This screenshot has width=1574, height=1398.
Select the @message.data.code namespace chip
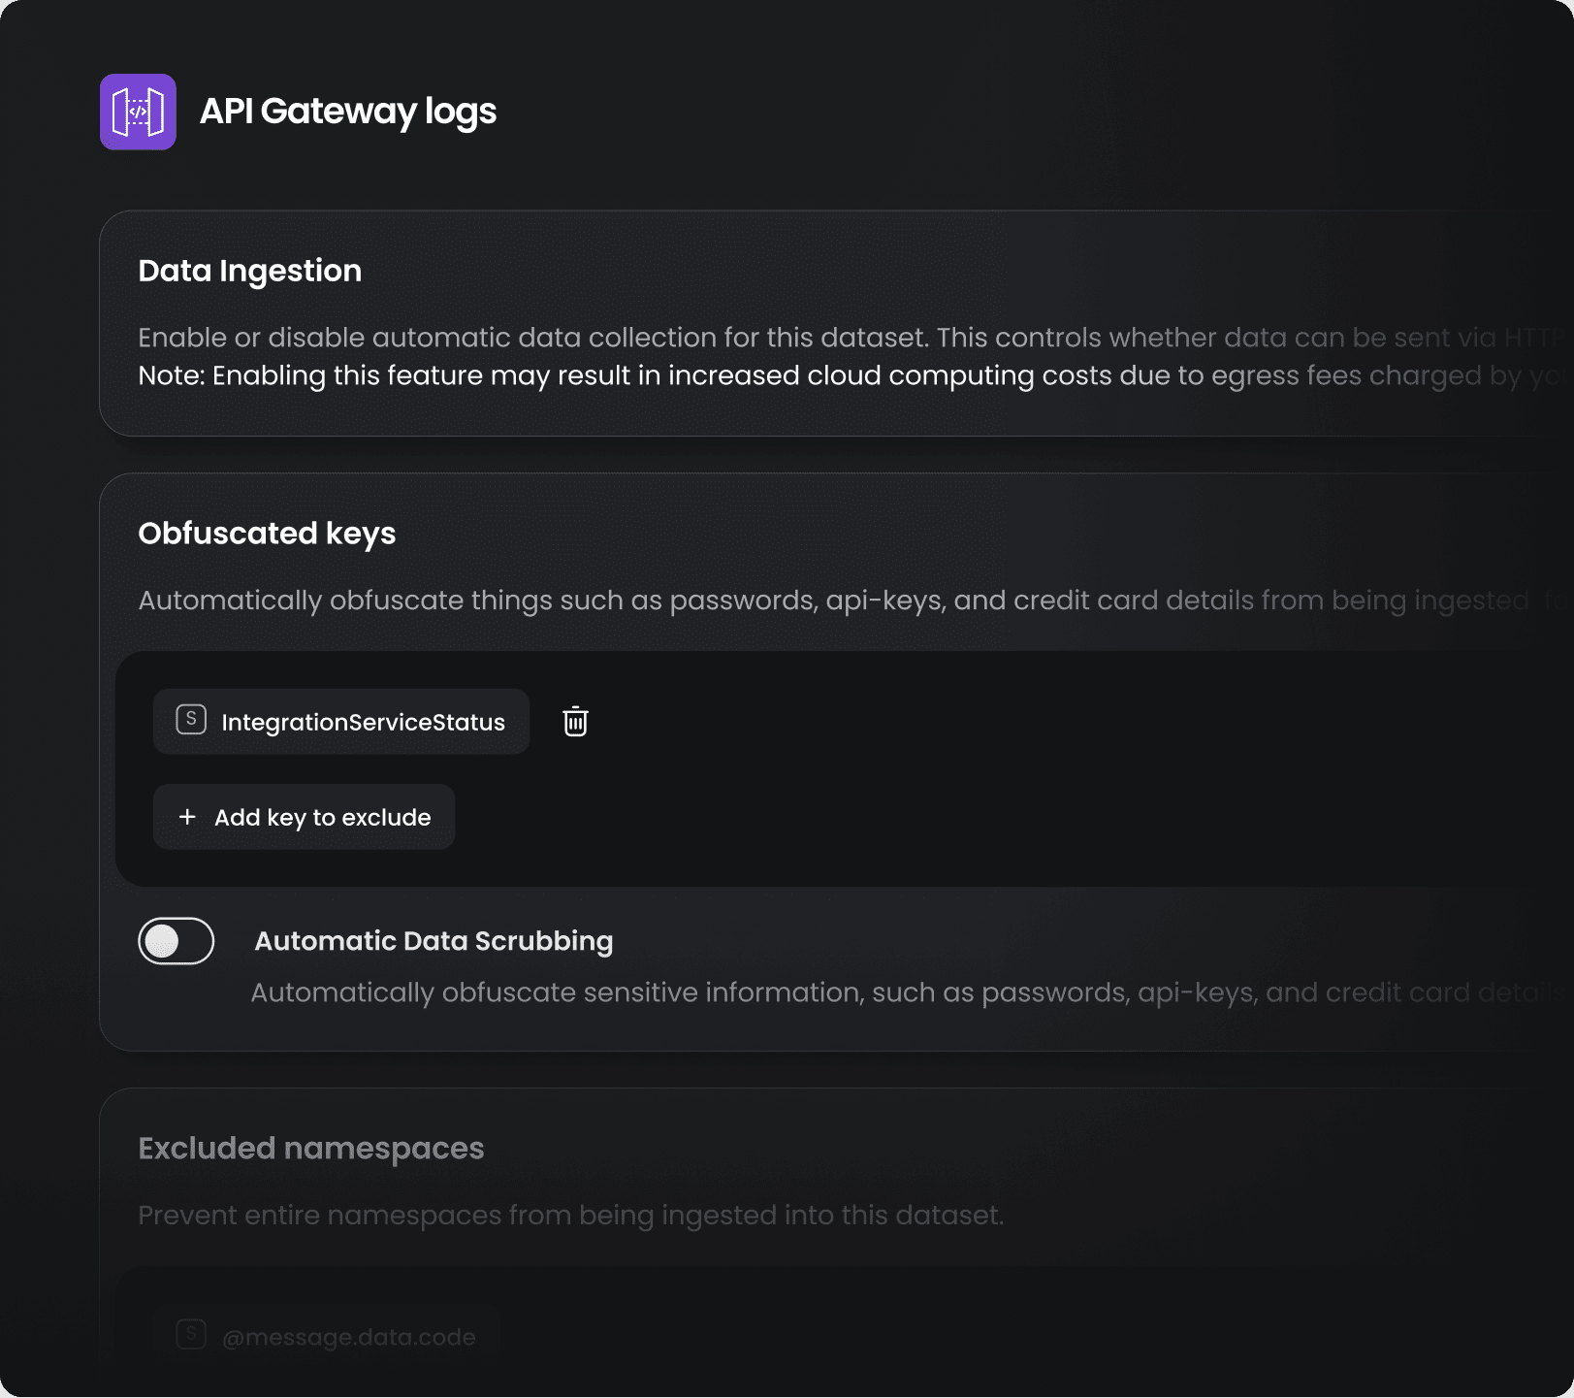point(348,1337)
